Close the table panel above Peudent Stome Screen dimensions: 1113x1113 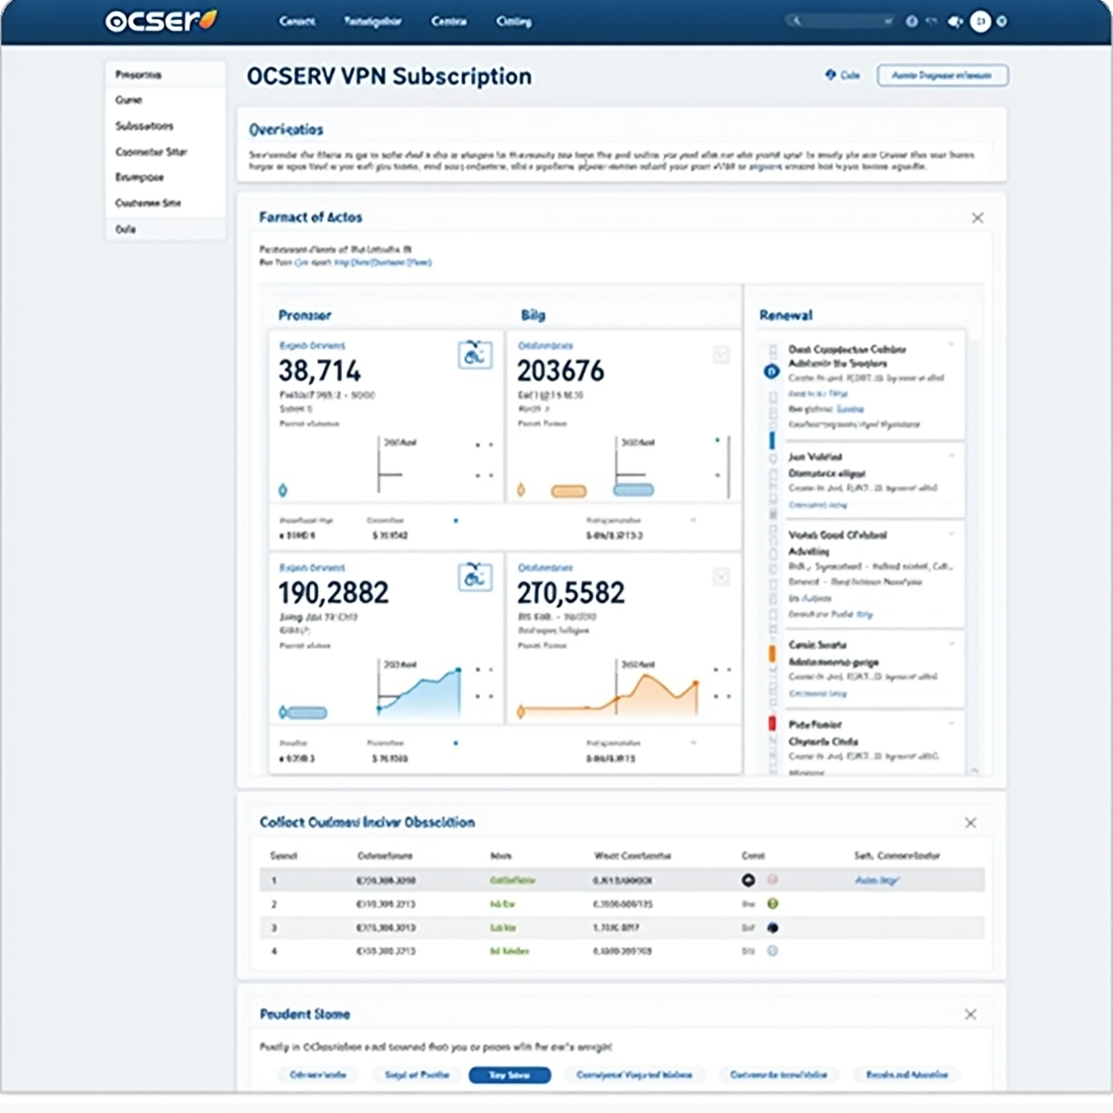click(970, 823)
